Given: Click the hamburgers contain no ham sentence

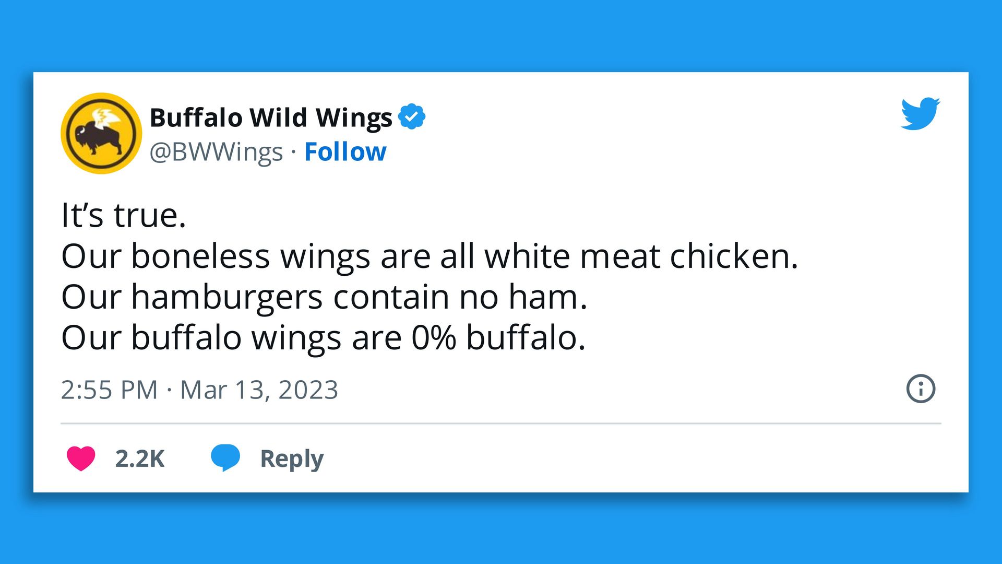Looking at the screenshot, I should tap(324, 297).
